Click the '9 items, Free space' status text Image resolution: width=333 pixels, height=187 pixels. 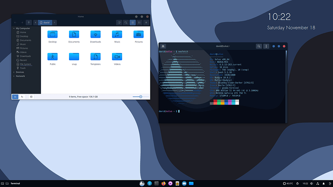tap(83, 97)
